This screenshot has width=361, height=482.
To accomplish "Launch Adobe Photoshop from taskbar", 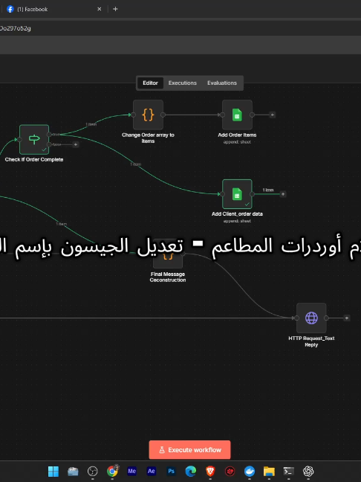I will click(x=171, y=472).
